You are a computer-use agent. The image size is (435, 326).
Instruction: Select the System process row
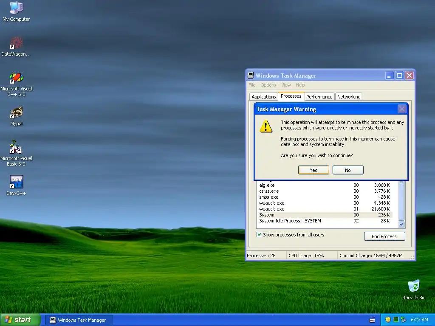[x=326, y=215]
